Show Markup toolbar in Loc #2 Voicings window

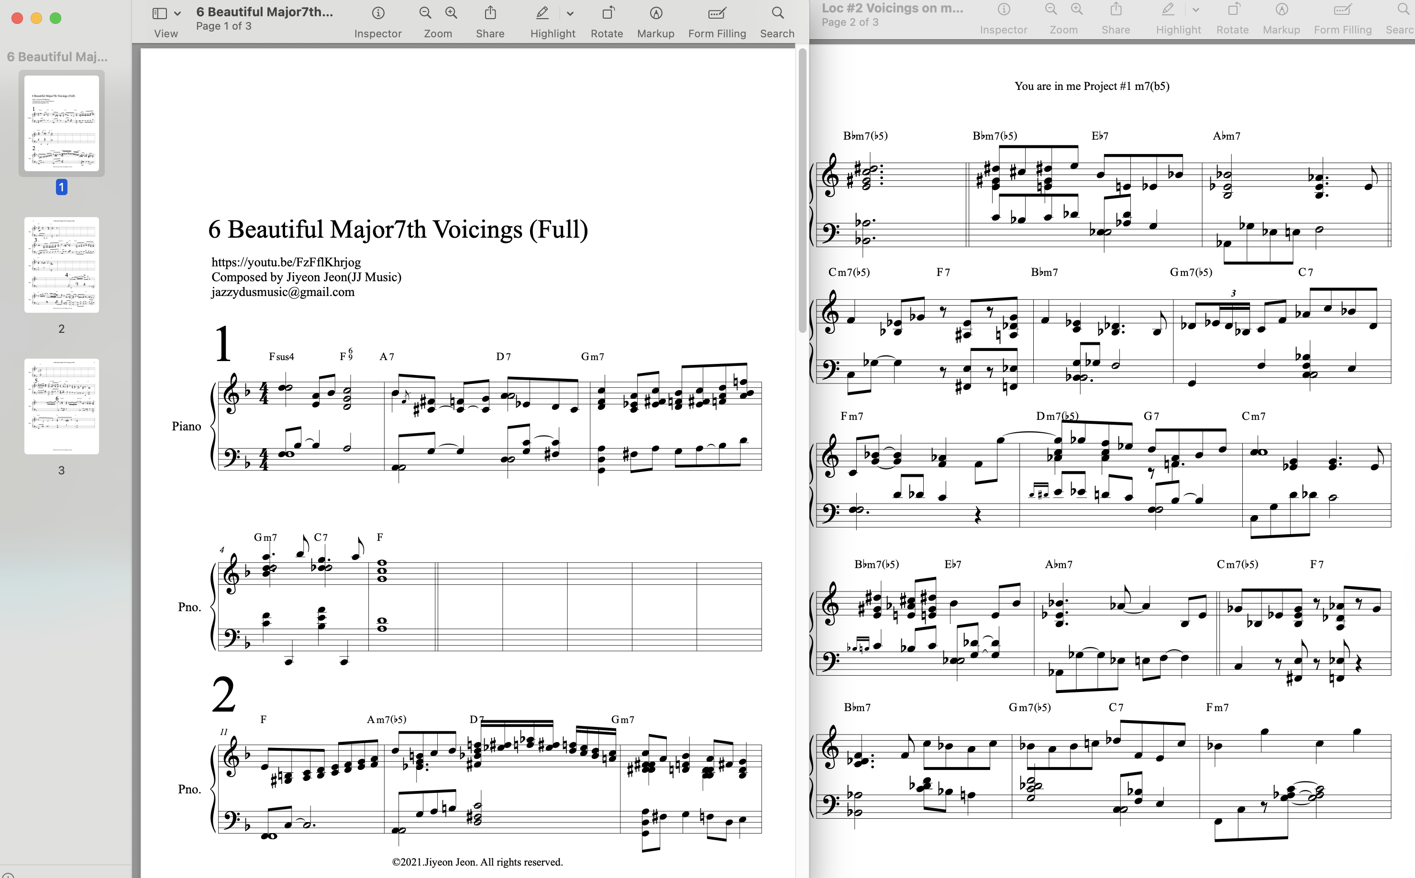coord(1282,9)
